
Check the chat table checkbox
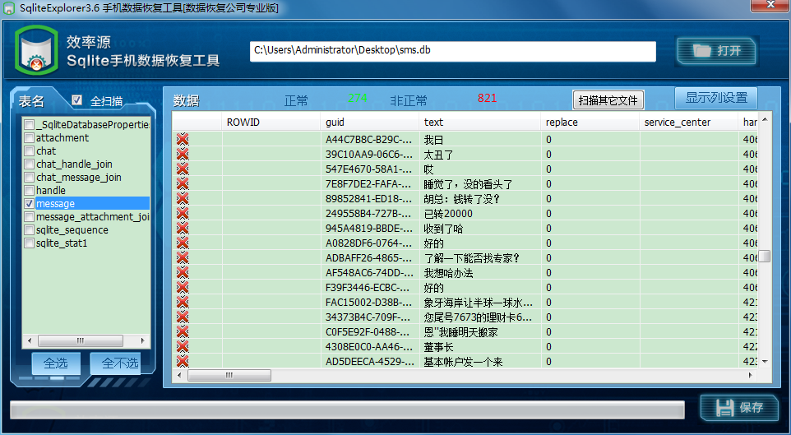click(30, 150)
